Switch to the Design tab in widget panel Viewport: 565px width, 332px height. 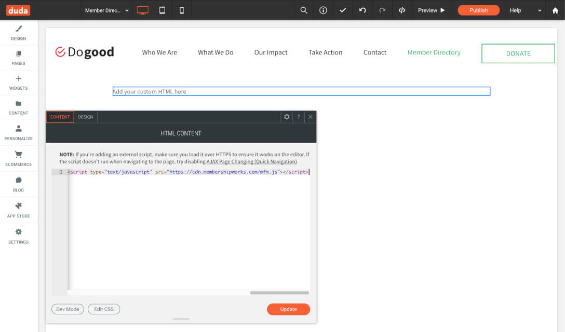pos(85,117)
